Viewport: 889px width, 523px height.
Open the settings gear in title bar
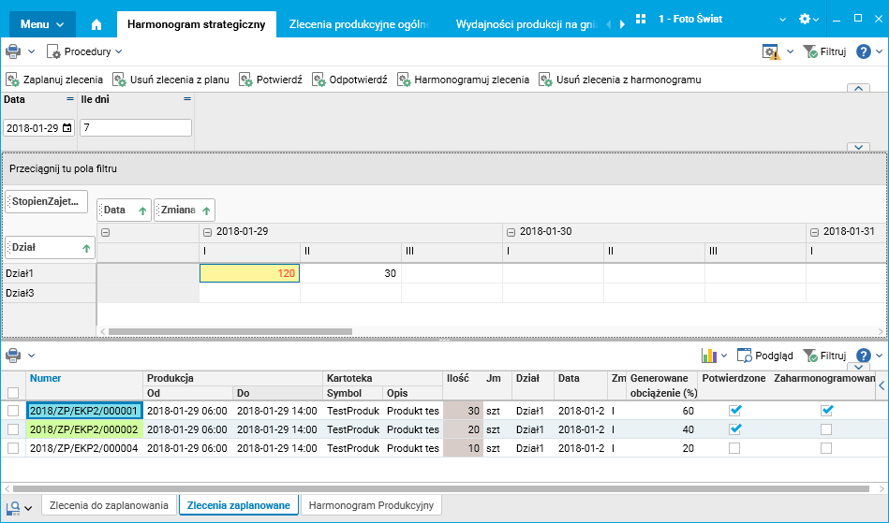[x=805, y=19]
